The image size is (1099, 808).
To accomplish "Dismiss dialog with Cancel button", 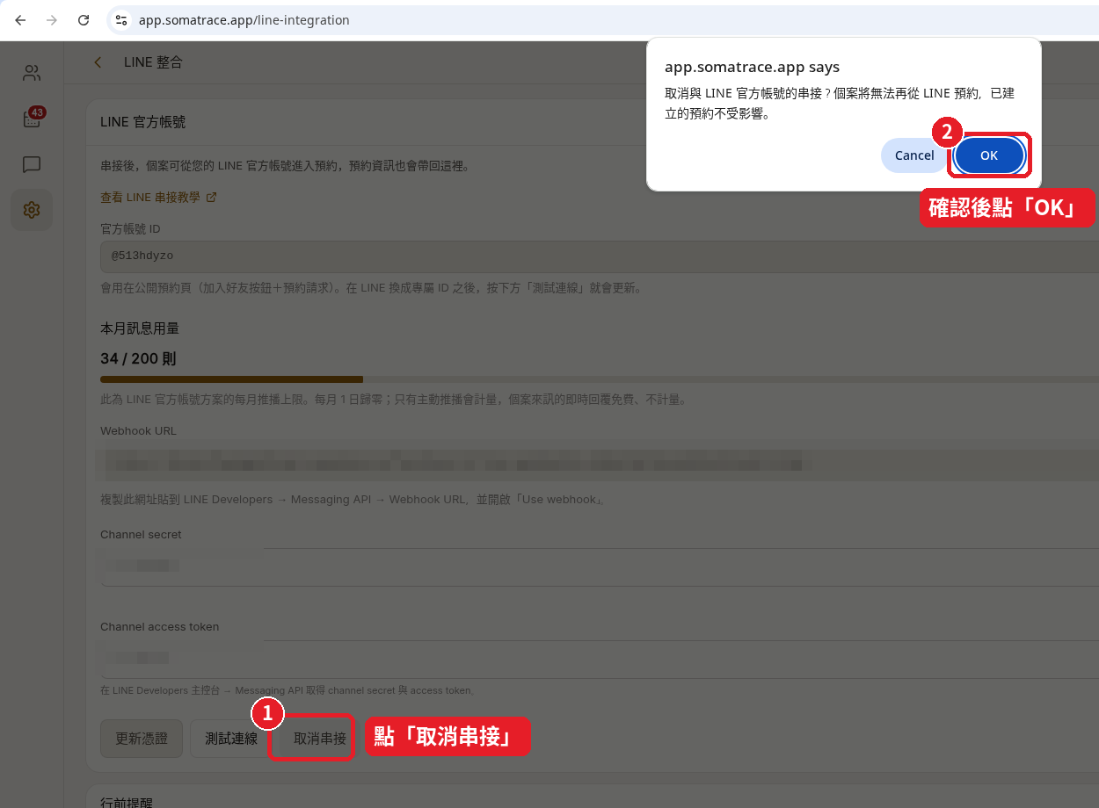I will pos(914,155).
